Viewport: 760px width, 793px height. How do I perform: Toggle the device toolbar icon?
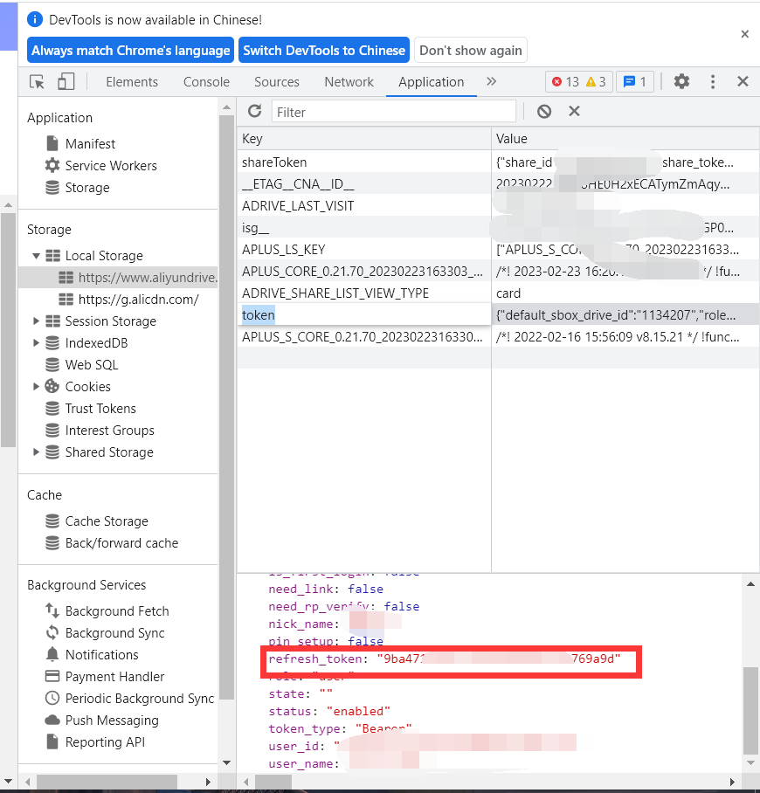pos(66,81)
